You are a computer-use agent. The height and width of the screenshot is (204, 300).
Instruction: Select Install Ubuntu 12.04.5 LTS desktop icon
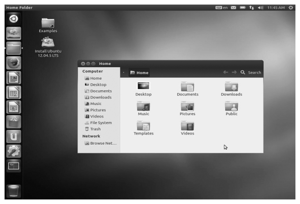[x=48, y=47]
